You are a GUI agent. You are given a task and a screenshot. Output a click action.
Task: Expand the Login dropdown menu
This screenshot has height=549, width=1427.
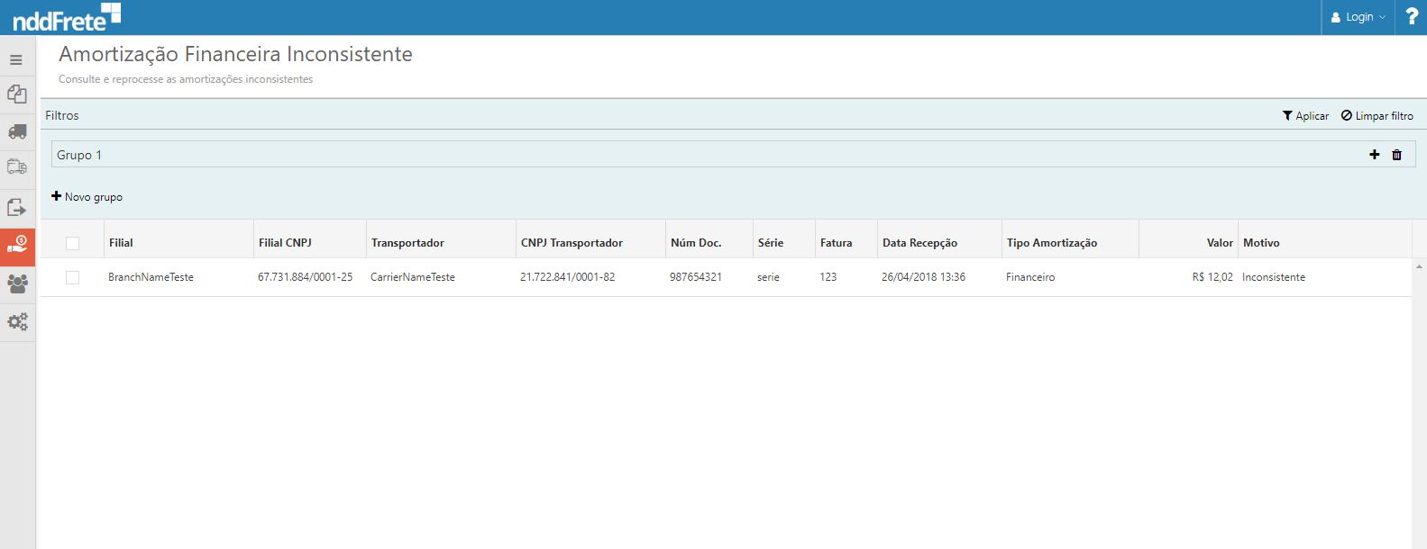click(1358, 17)
